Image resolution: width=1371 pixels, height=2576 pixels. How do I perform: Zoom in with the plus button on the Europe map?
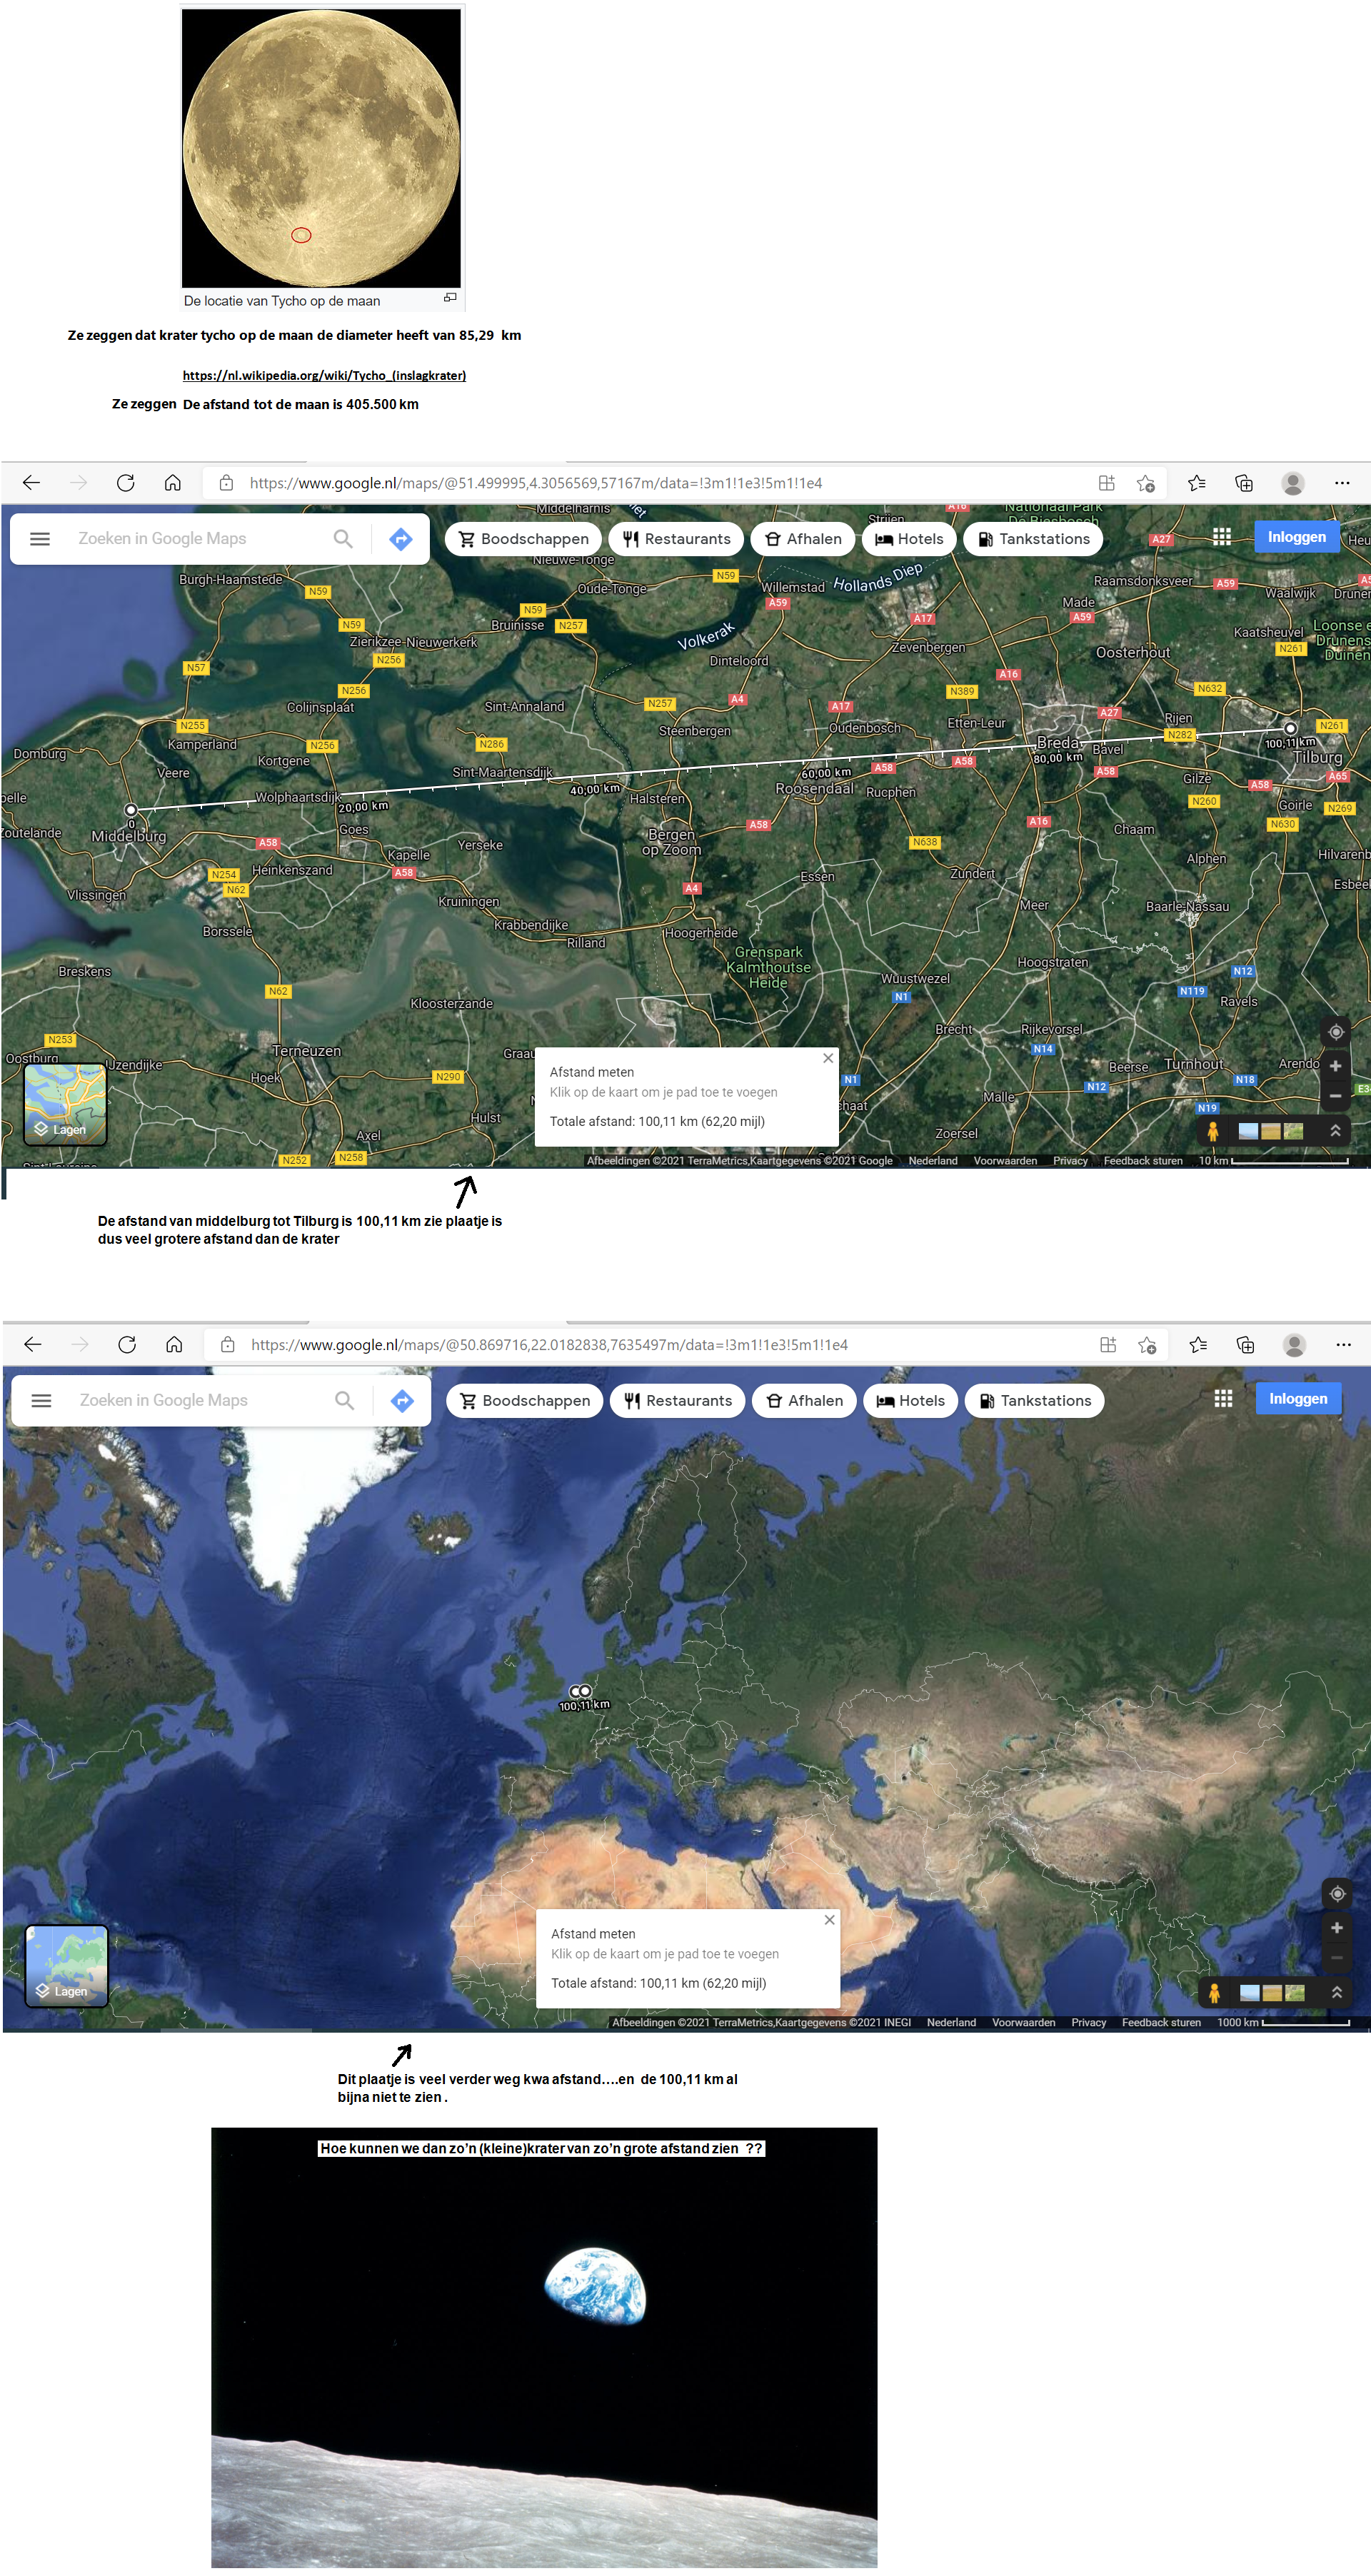tap(1336, 1928)
